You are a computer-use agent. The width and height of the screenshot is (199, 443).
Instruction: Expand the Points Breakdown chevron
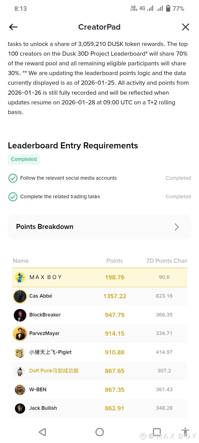click(177, 227)
